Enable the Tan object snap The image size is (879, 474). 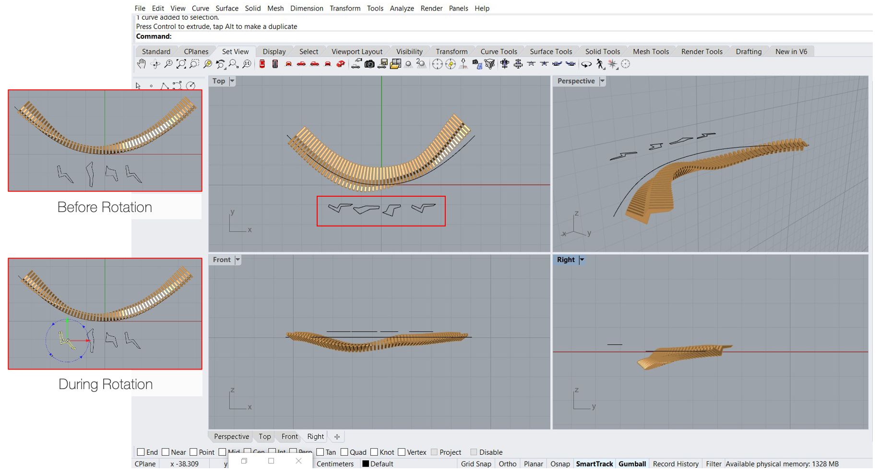click(320, 452)
